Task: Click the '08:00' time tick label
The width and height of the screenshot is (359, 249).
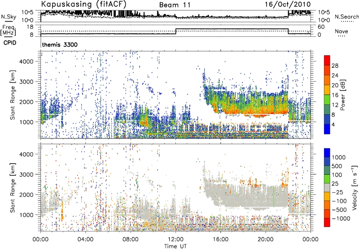Action: 131,240
